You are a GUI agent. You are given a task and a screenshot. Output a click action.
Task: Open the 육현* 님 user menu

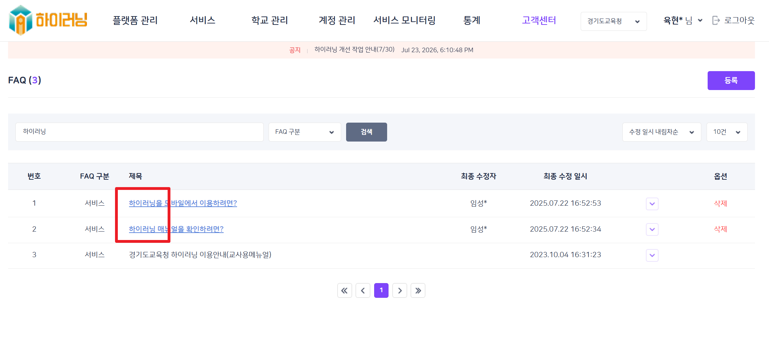(x=683, y=20)
